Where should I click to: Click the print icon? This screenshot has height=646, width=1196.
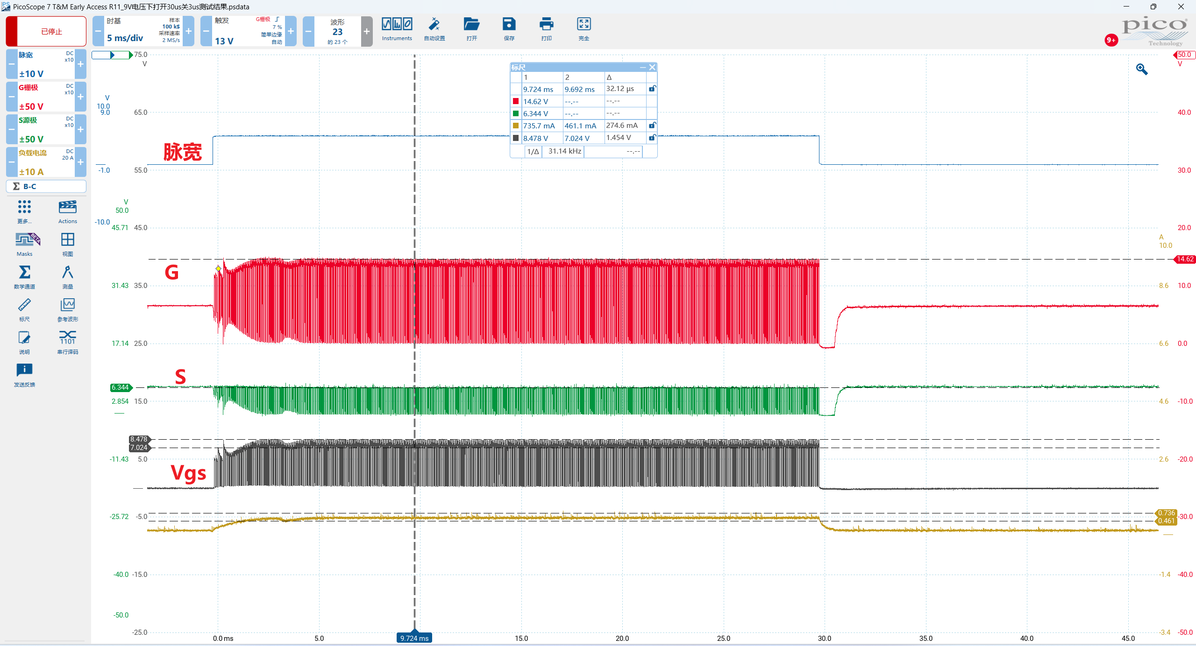(546, 24)
